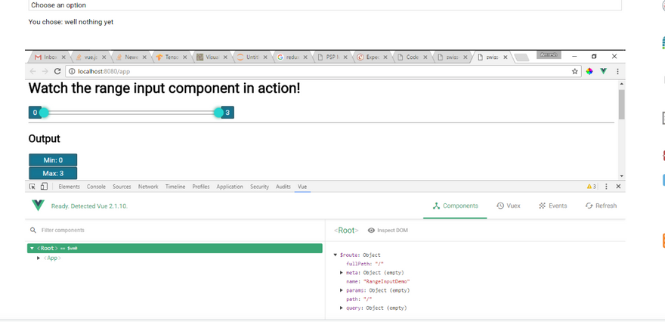The image size is (665, 322).
Task: Click the colorful extension icon beside the star
Action: (x=589, y=71)
